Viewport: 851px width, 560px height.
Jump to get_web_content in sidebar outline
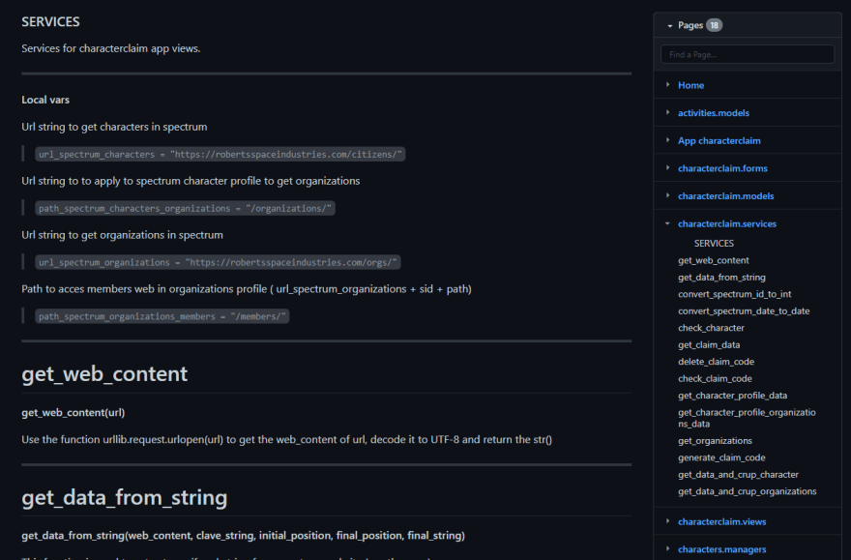tap(713, 260)
